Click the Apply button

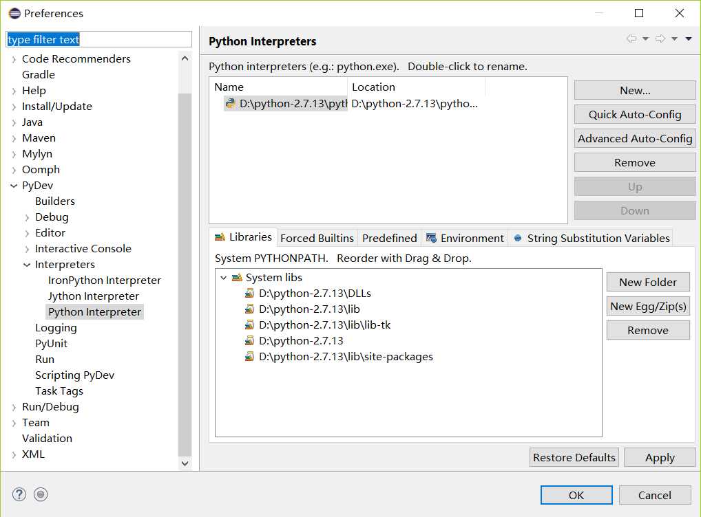[660, 458]
